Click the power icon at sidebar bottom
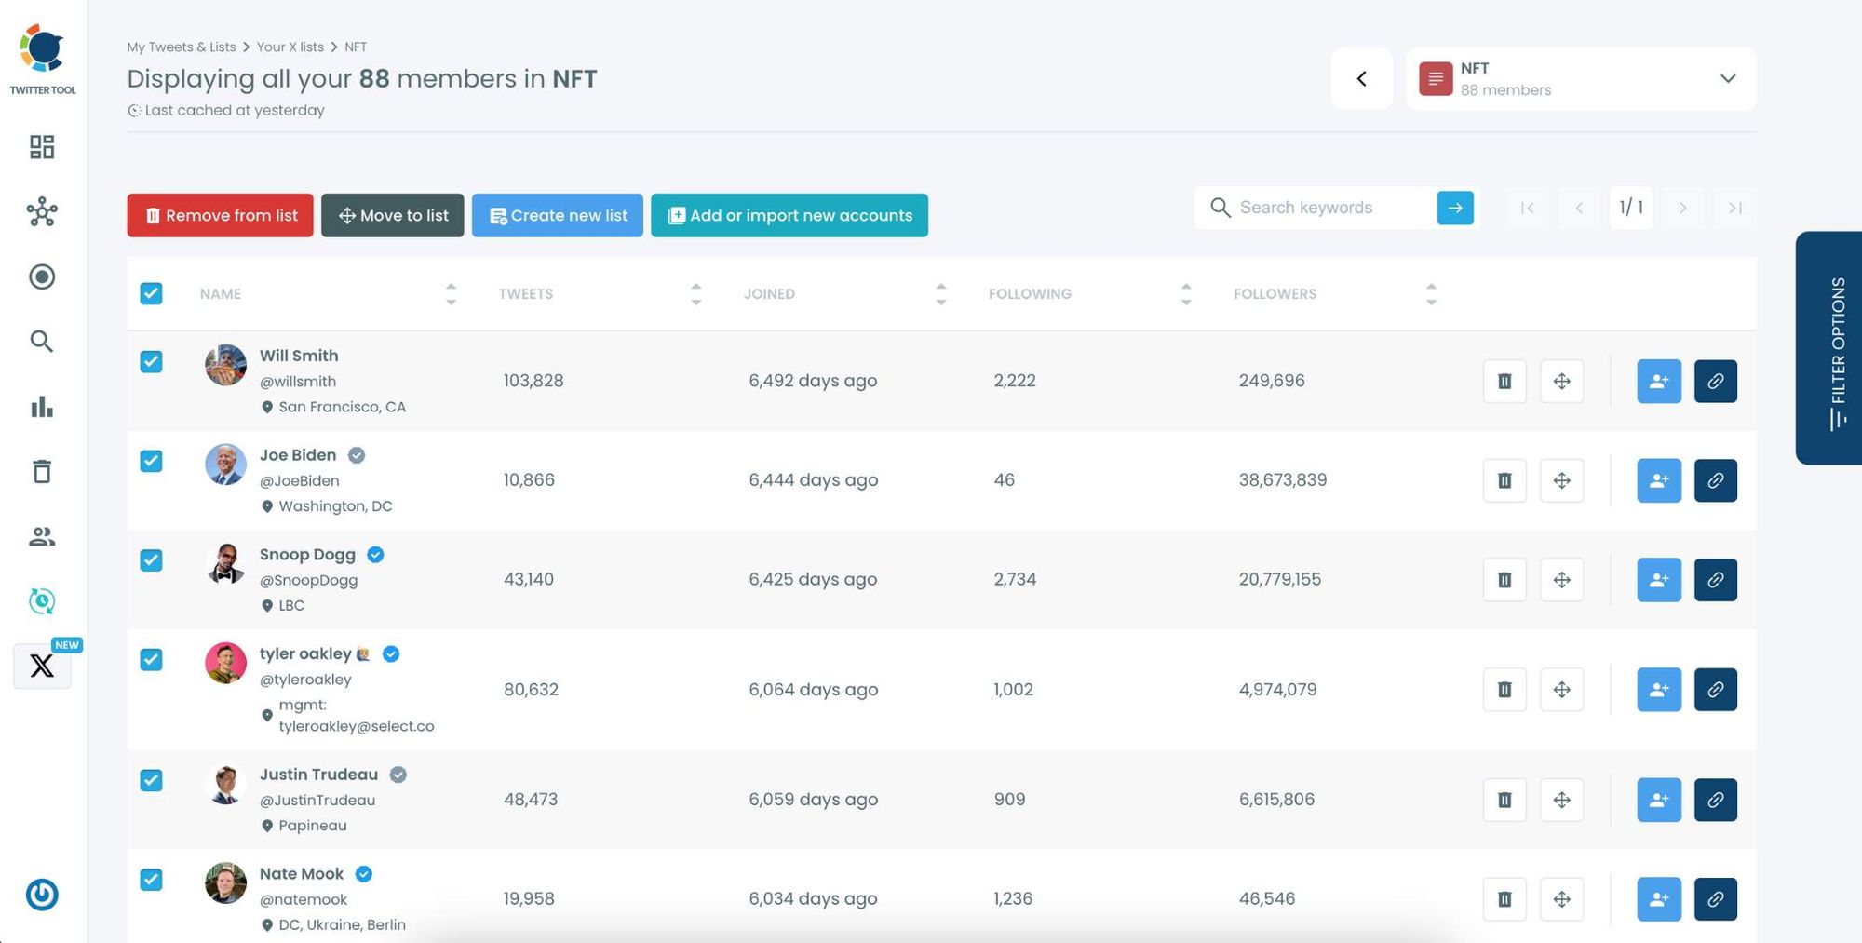This screenshot has width=1862, height=943. click(x=41, y=895)
